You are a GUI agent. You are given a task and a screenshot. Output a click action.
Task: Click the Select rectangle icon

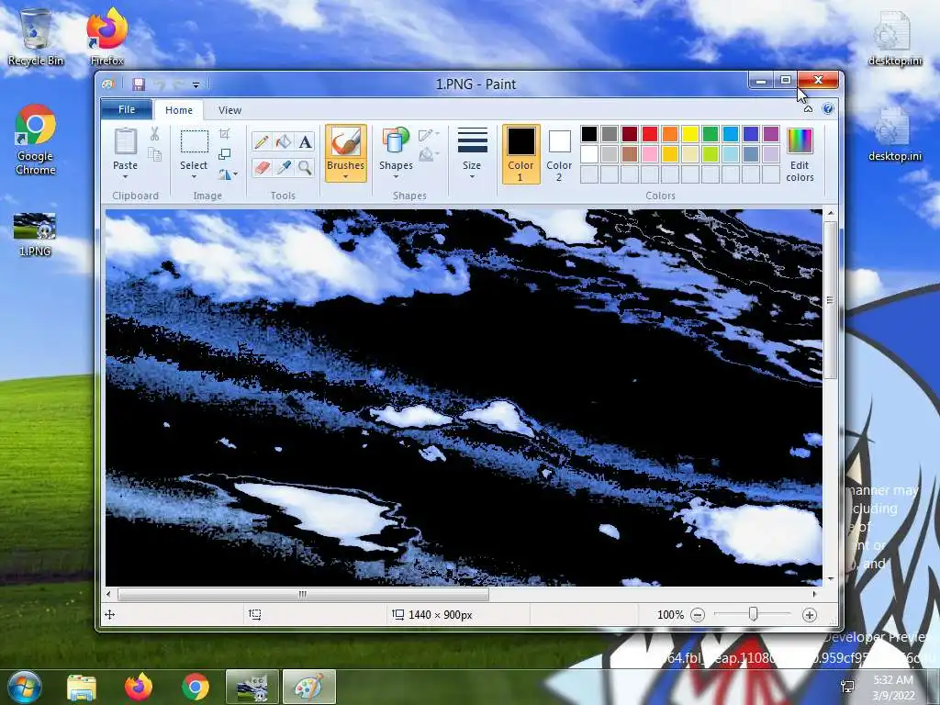pos(195,142)
